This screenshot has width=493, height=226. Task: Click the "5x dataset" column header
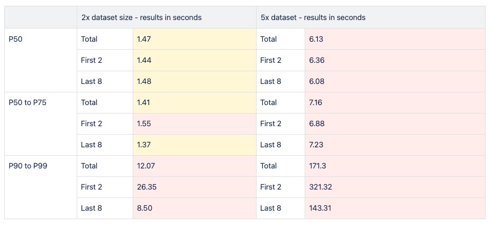click(x=313, y=17)
